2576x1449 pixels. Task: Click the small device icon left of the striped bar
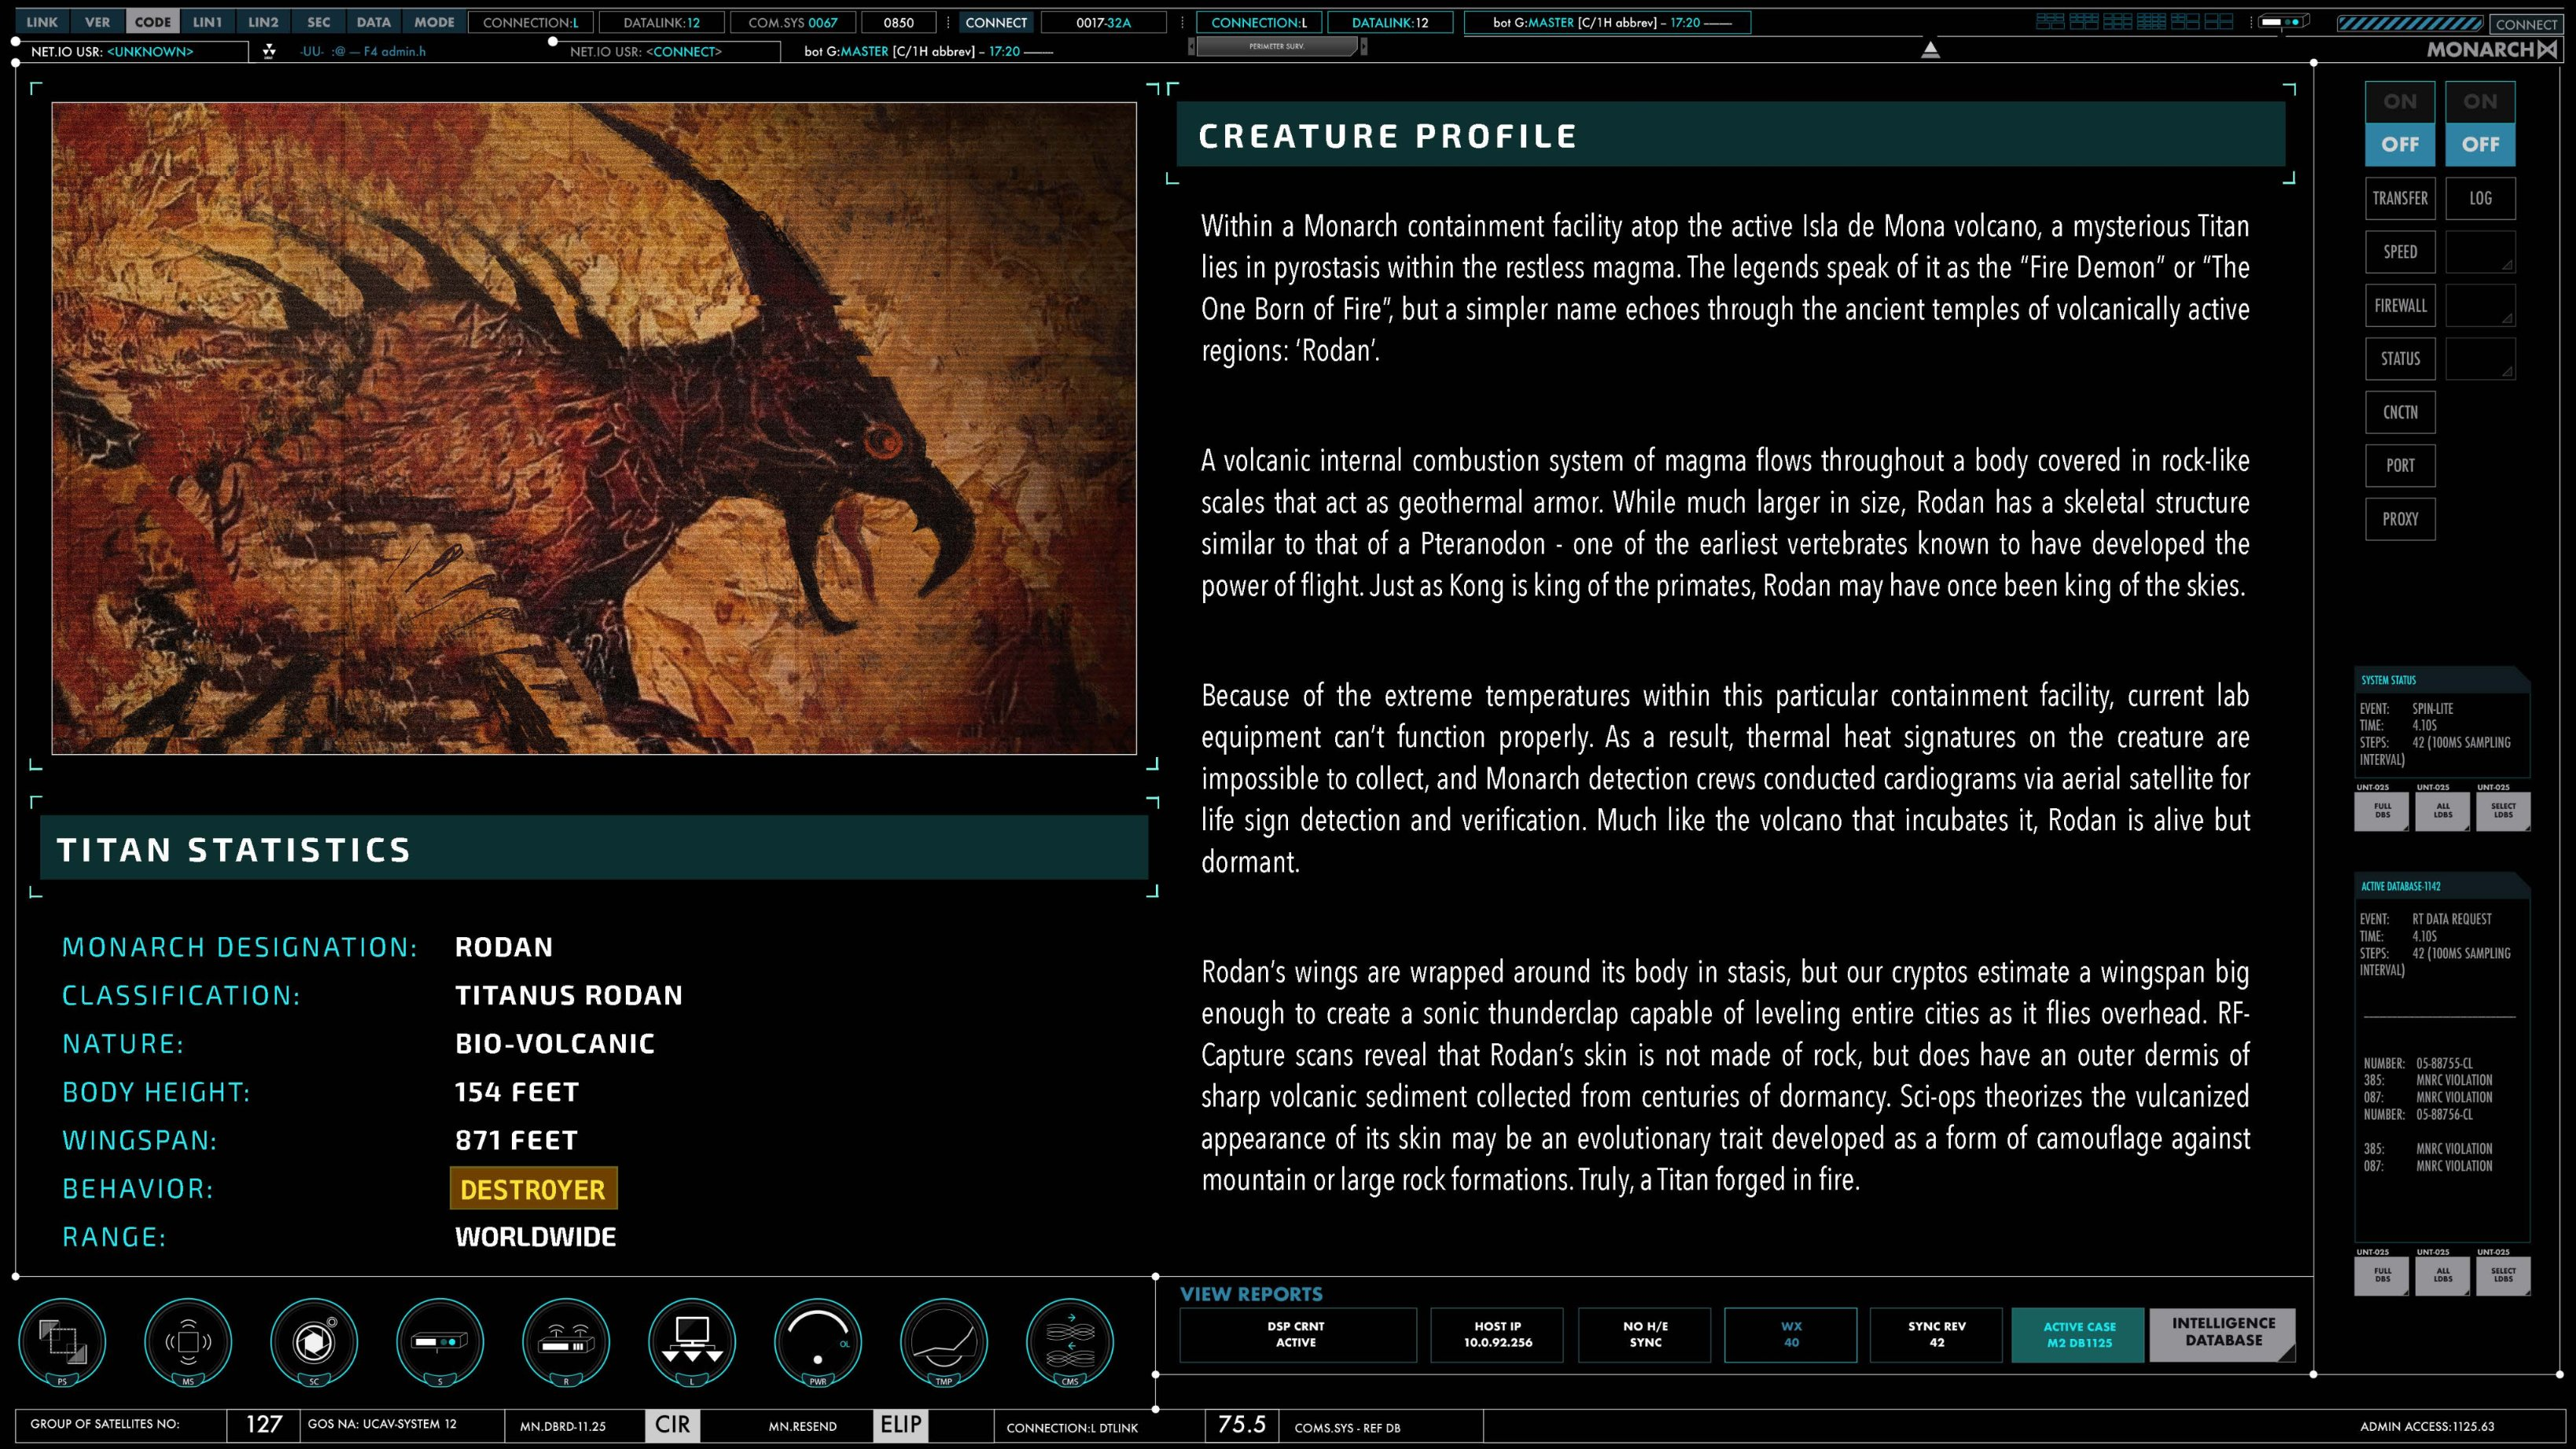2285,21
